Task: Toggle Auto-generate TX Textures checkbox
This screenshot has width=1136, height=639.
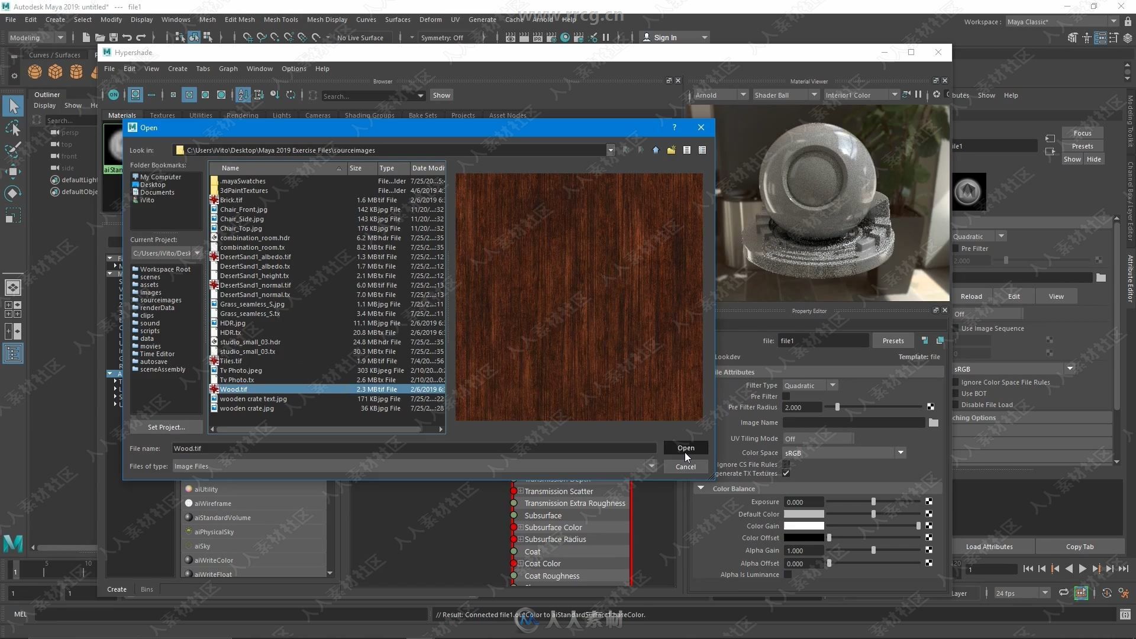Action: (x=786, y=473)
